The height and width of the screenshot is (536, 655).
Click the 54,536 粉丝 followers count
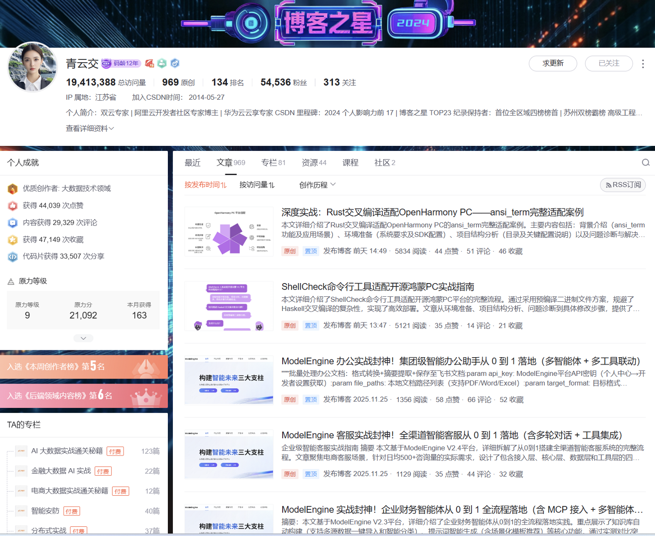[284, 82]
